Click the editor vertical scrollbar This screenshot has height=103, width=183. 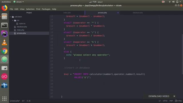click(x=182, y=54)
